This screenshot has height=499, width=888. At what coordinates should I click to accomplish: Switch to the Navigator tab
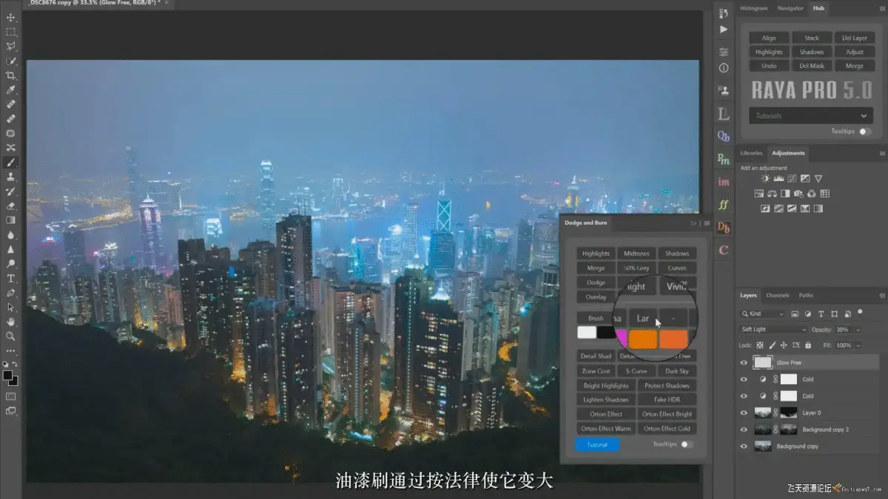click(790, 8)
